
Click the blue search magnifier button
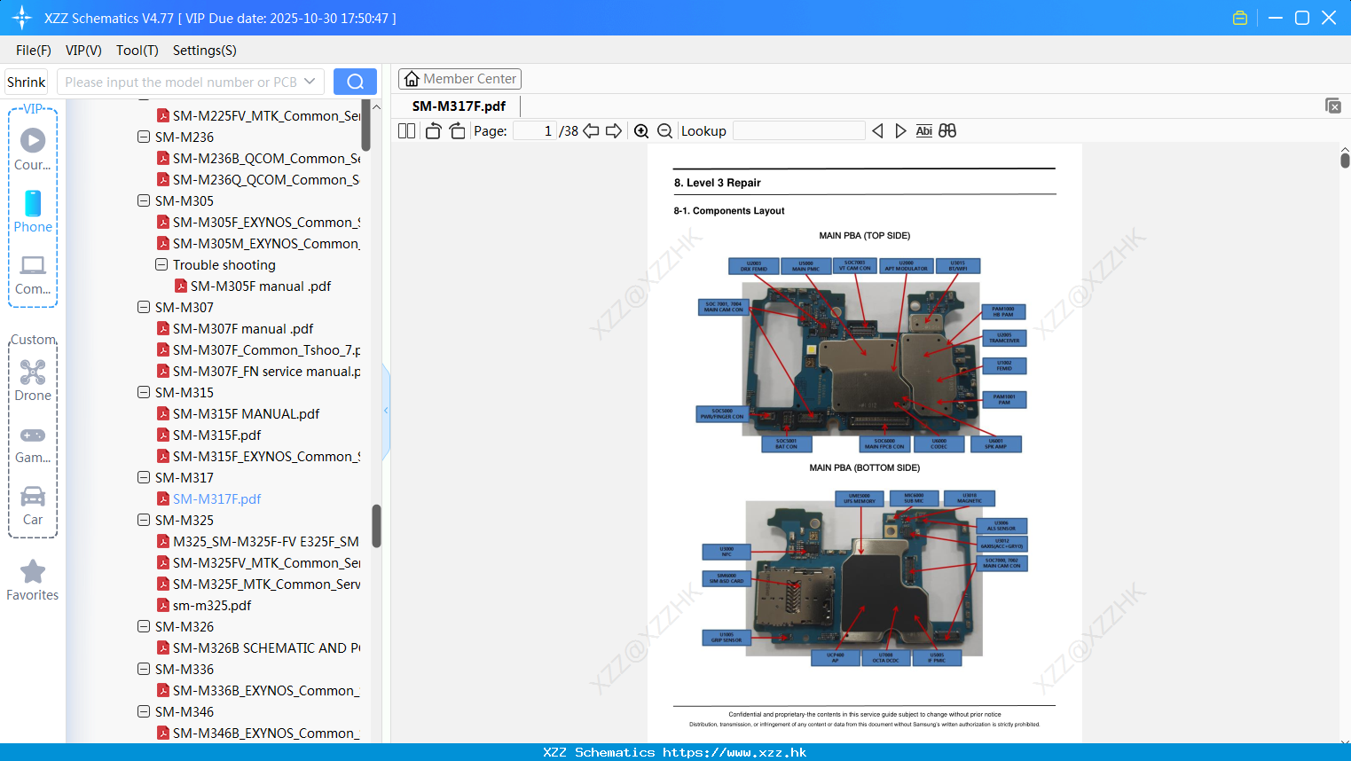(x=355, y=82)
